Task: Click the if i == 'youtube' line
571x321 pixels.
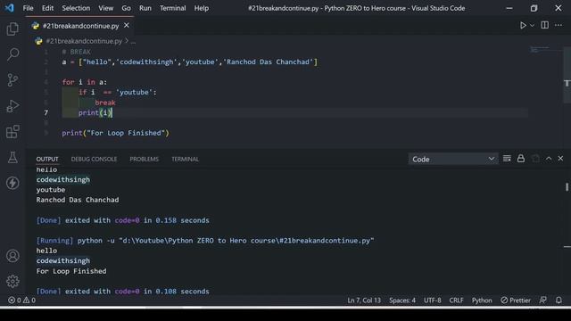Action: [117, 93]
